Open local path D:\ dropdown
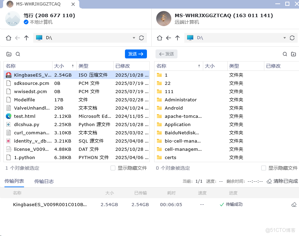 tap(134, 38)
